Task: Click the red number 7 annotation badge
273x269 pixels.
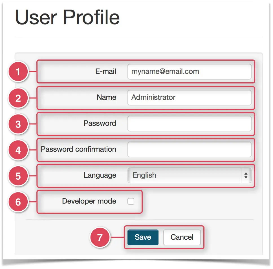Action: point(100,237)
